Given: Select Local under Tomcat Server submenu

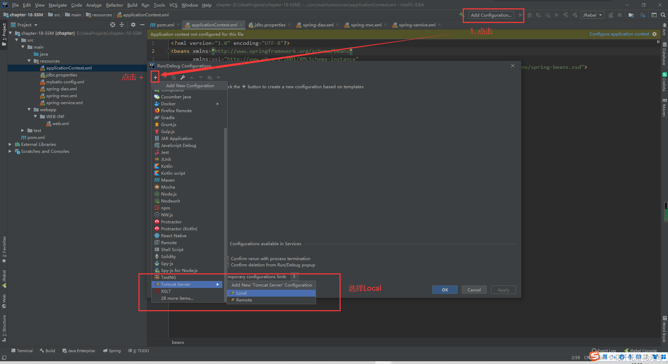Looking at the screenshot, I should click(271, 293).
